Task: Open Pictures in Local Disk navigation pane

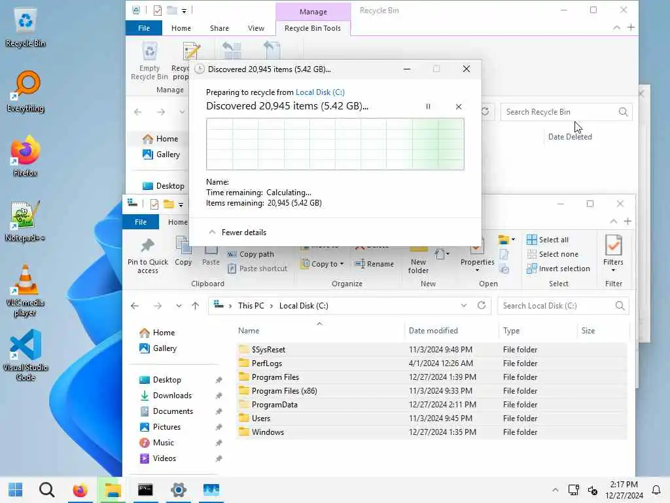Action: 160,427
